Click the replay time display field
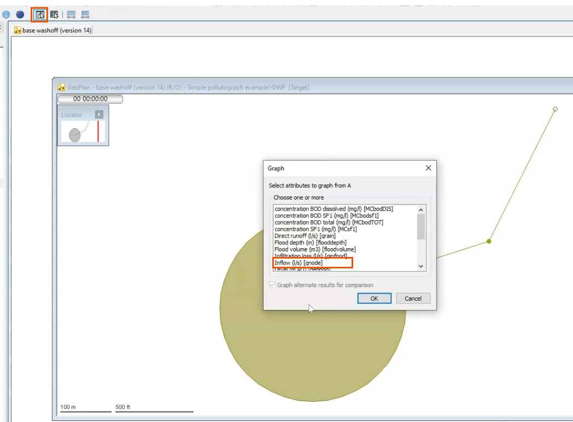The height and width of the screenshot is (422, 573). pos(90,99)
